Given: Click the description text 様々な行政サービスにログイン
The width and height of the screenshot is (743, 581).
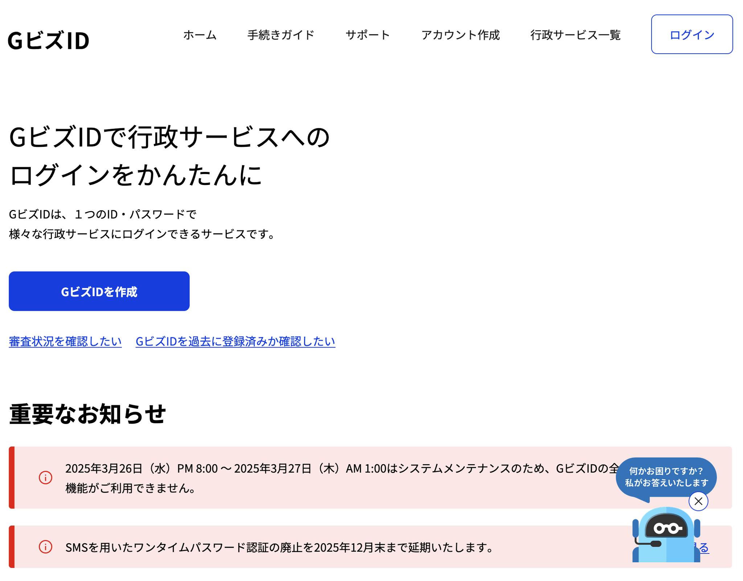Looking at the screenshot, I should (142, 234).
